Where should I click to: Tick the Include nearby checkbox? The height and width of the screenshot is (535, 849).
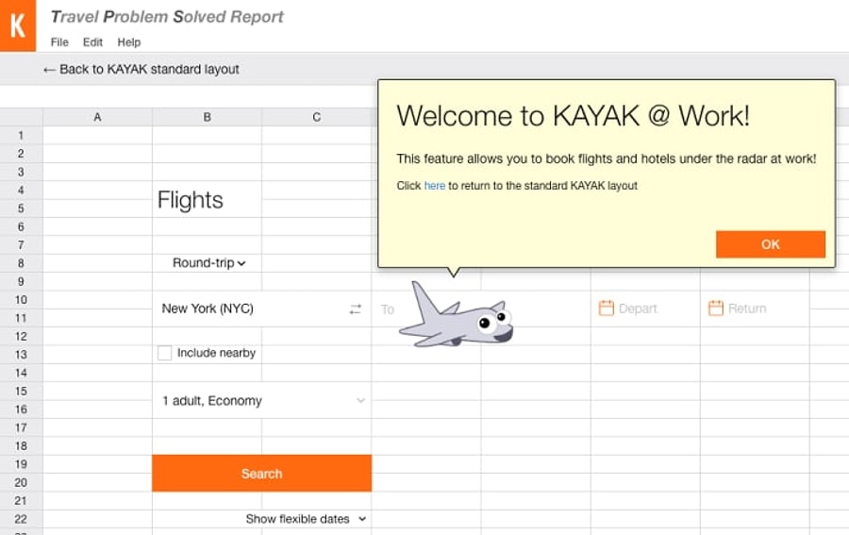(164, 353)
